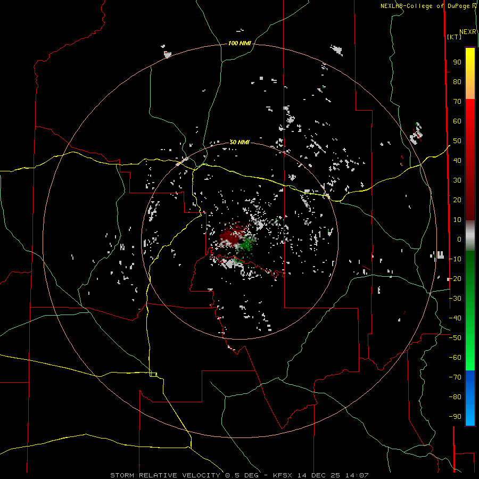Click the "50 NMI" range ring label
The image size is (479, 479).
point(240,142)
